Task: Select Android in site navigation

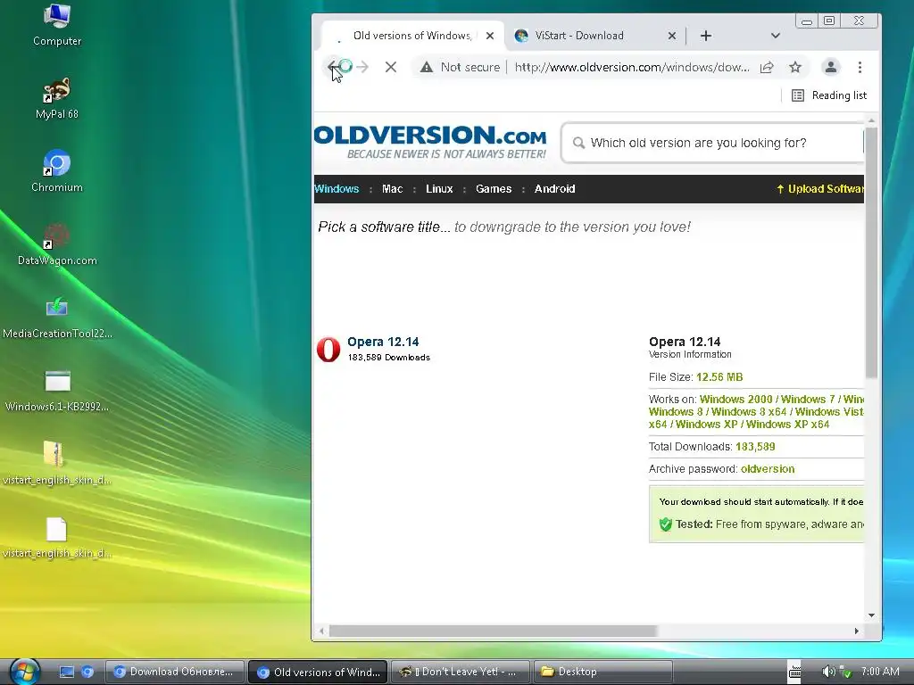Action: pos(554,189)
